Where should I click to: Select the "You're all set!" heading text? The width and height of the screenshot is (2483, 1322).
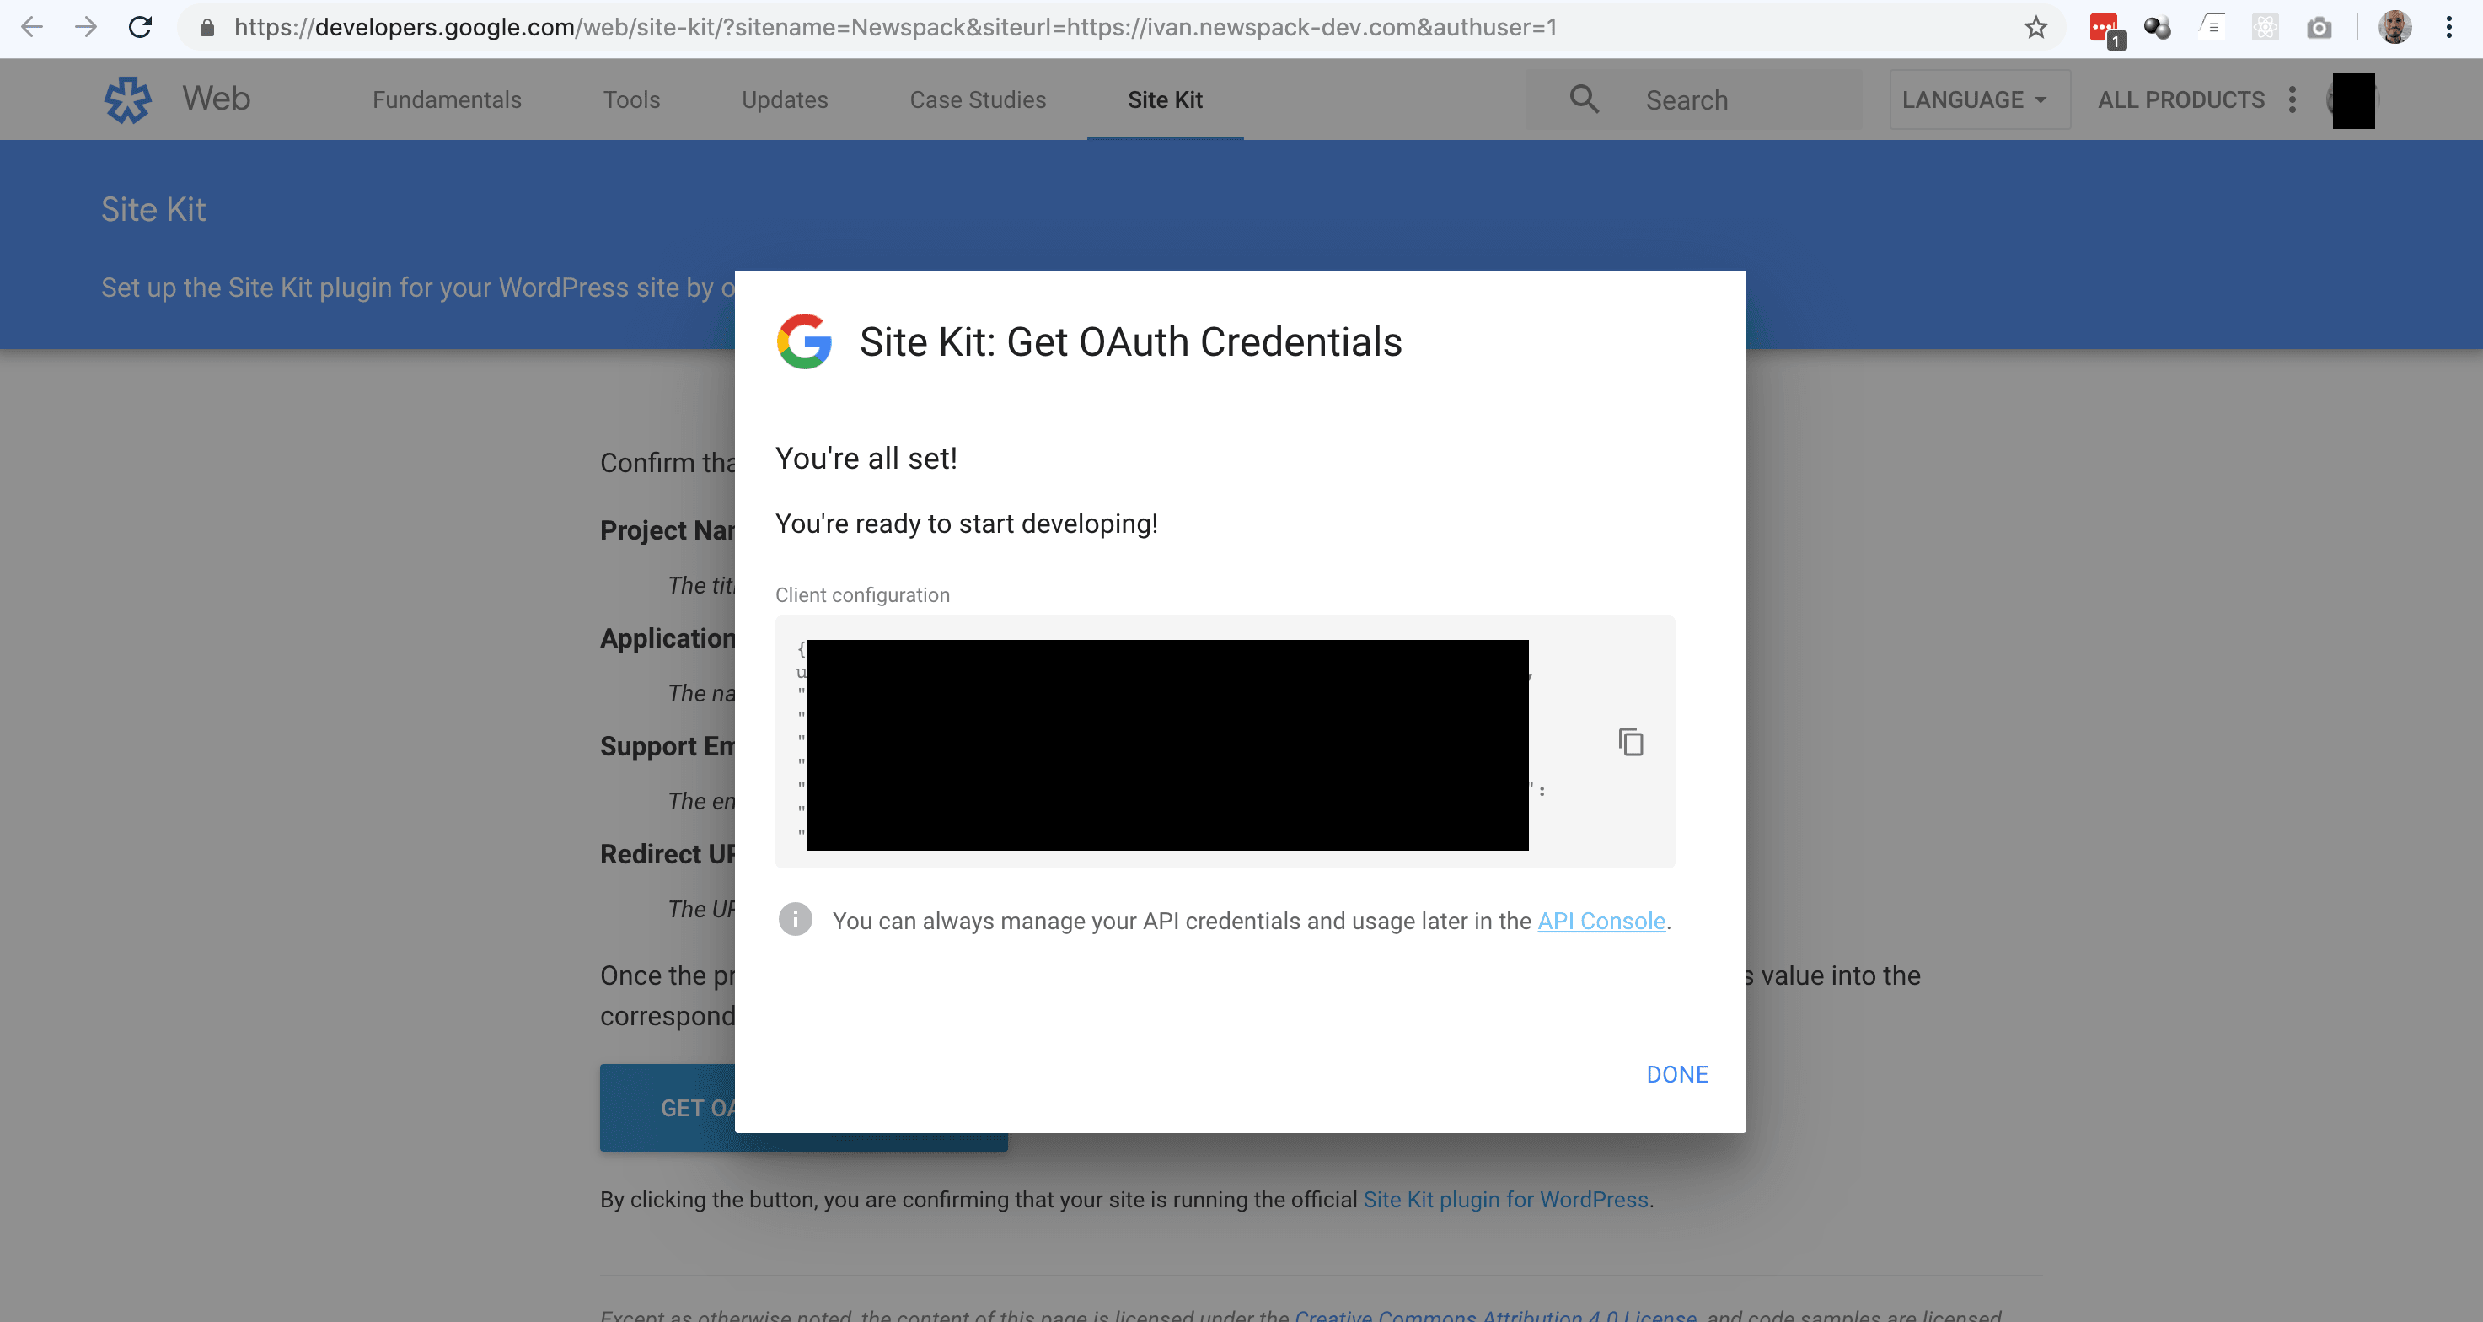pyautogui.click(x=866, y=458)
